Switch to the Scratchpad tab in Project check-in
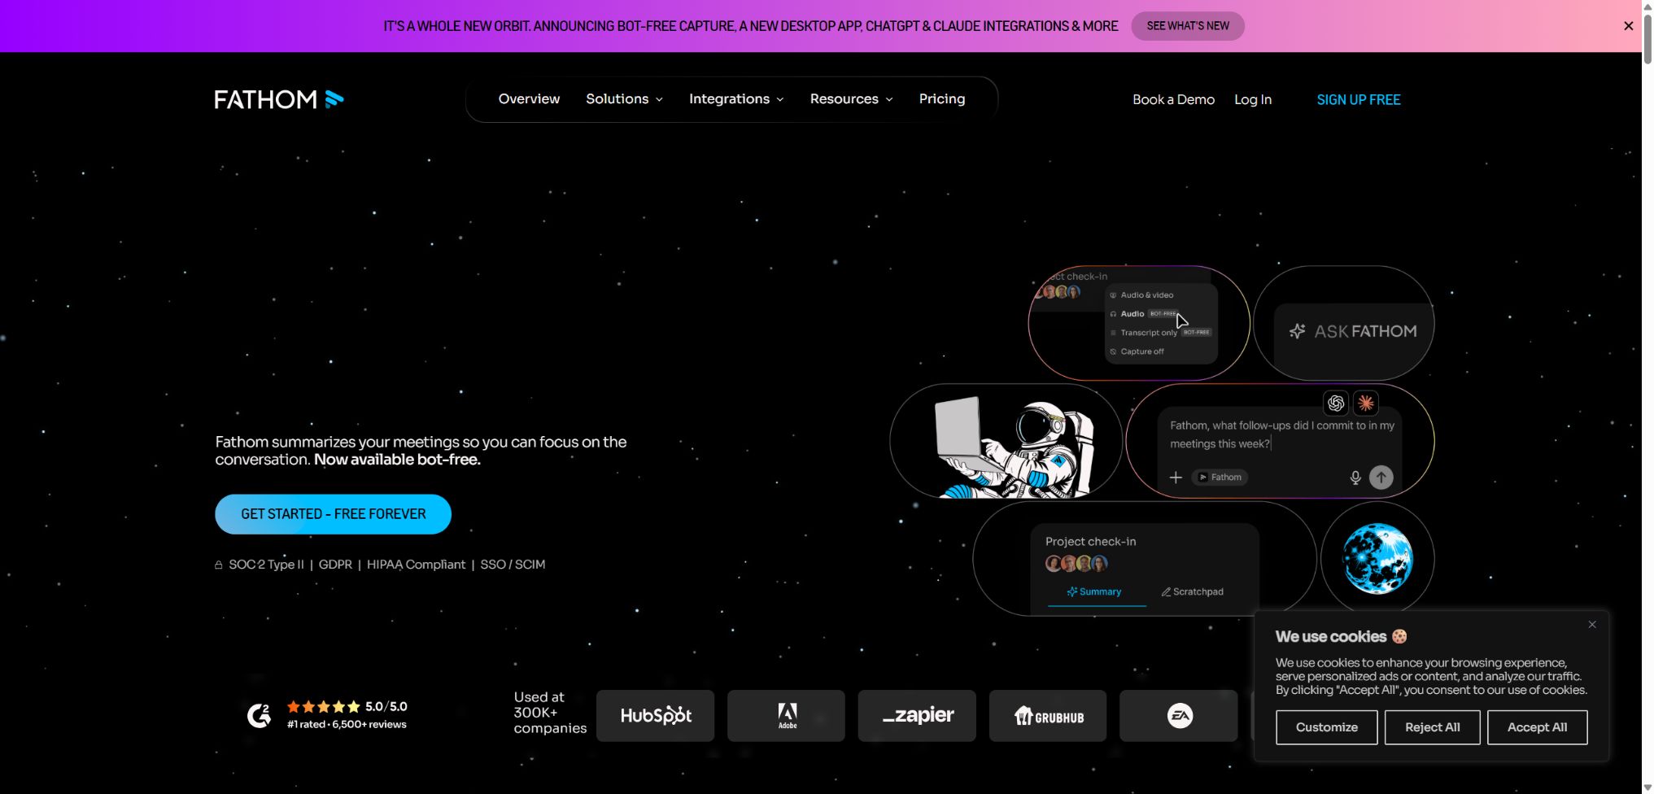Viewport: 1654px width, 794px height. pos(1193,591)
